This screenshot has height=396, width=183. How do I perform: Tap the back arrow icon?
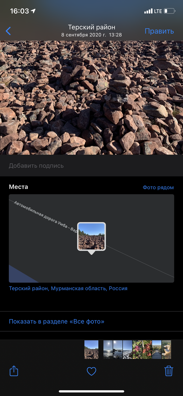pyautogui.click(x=8, y=31)
